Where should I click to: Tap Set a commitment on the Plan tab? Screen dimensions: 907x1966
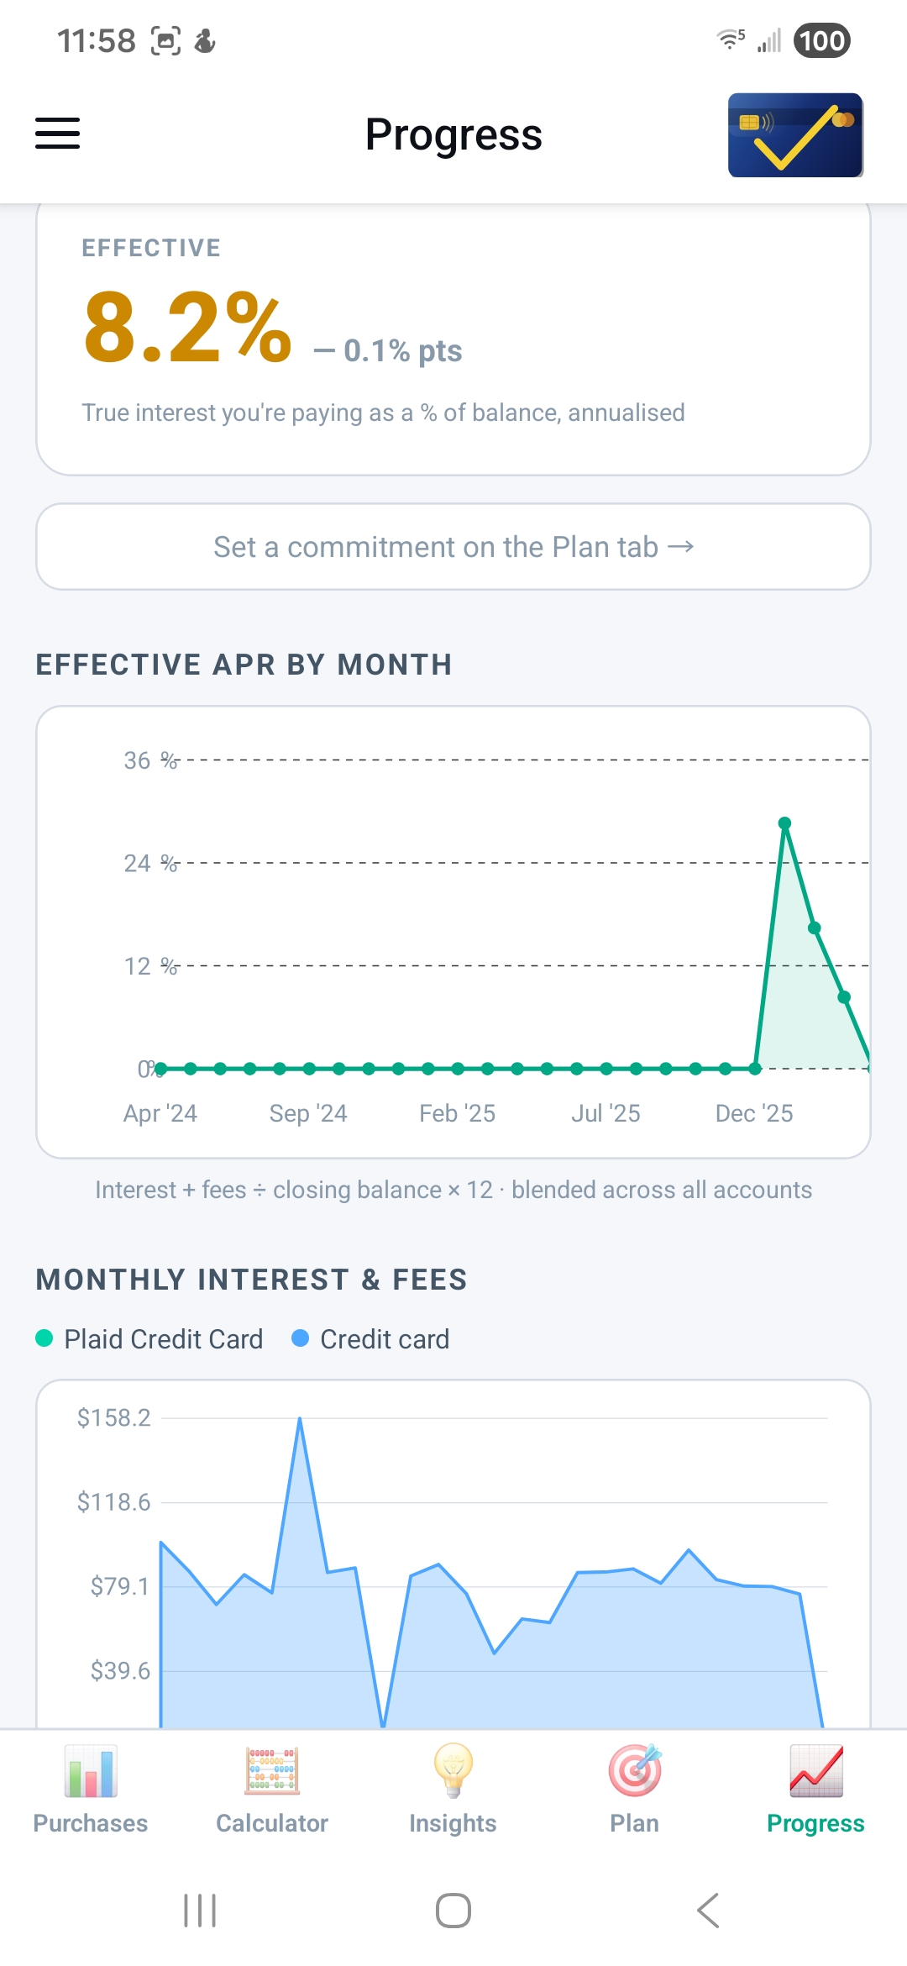453,546
